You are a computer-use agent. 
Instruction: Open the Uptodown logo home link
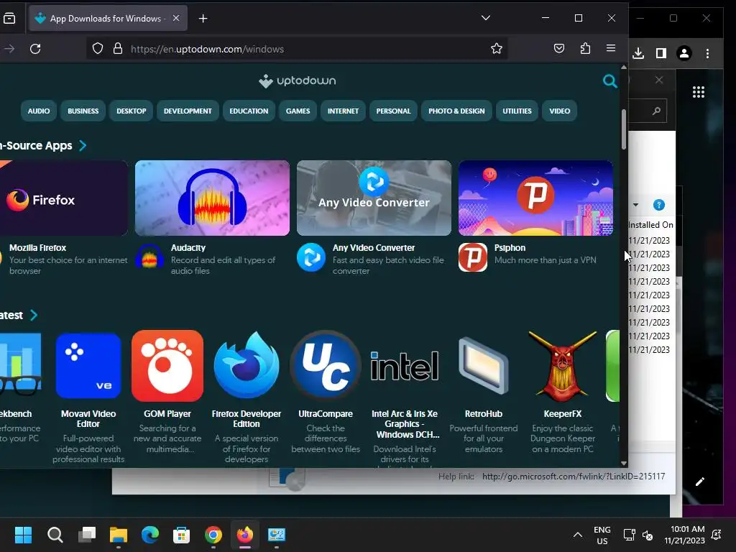[297, 80]
